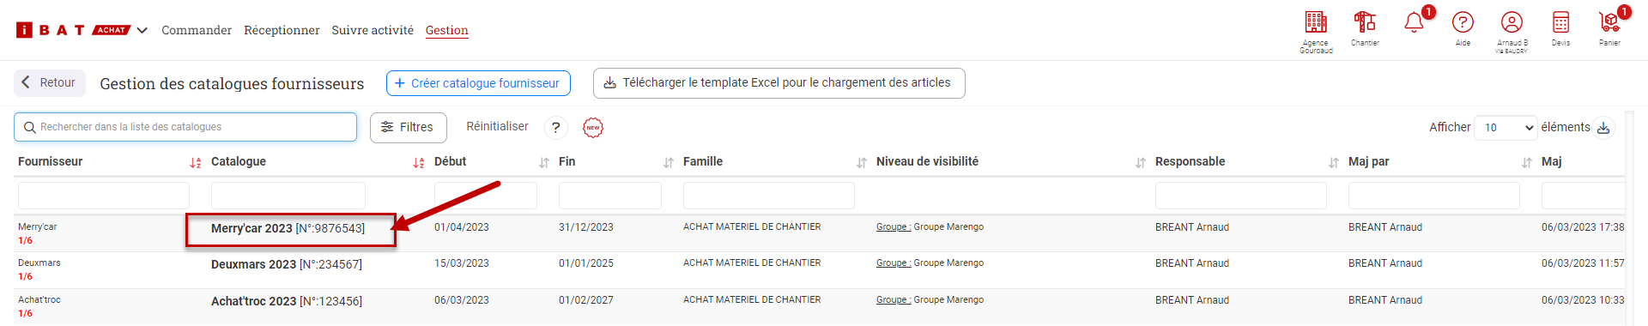Open the Gestion menu
Viewport: 1648px width, 326px height.
point(447,30)
